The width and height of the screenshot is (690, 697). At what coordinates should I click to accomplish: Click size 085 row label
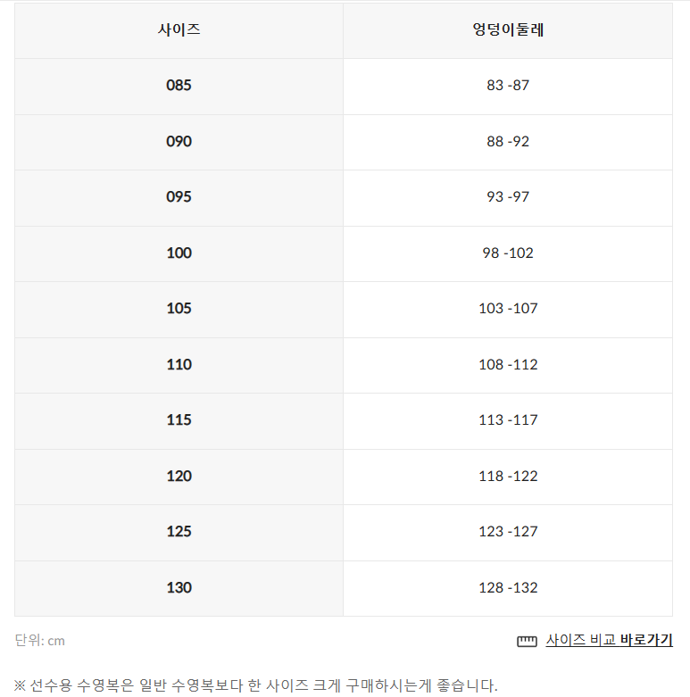coord(179,86)
